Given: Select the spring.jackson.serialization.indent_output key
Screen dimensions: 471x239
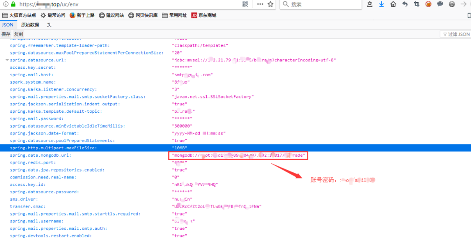Looking at the screenshot, I should point(65,104).
